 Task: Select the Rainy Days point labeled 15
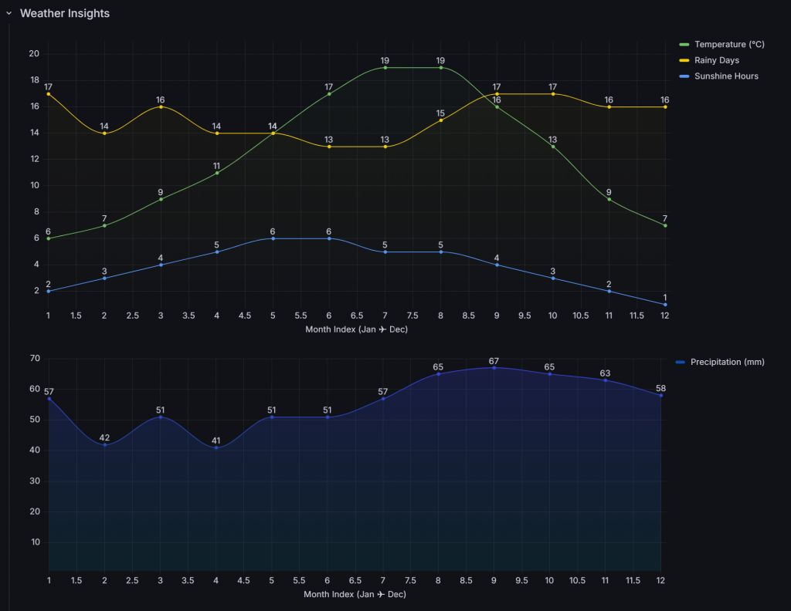[441, 120]
